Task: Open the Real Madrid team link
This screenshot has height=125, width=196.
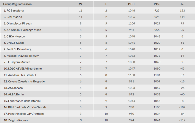Action: (x=14, y=17)
